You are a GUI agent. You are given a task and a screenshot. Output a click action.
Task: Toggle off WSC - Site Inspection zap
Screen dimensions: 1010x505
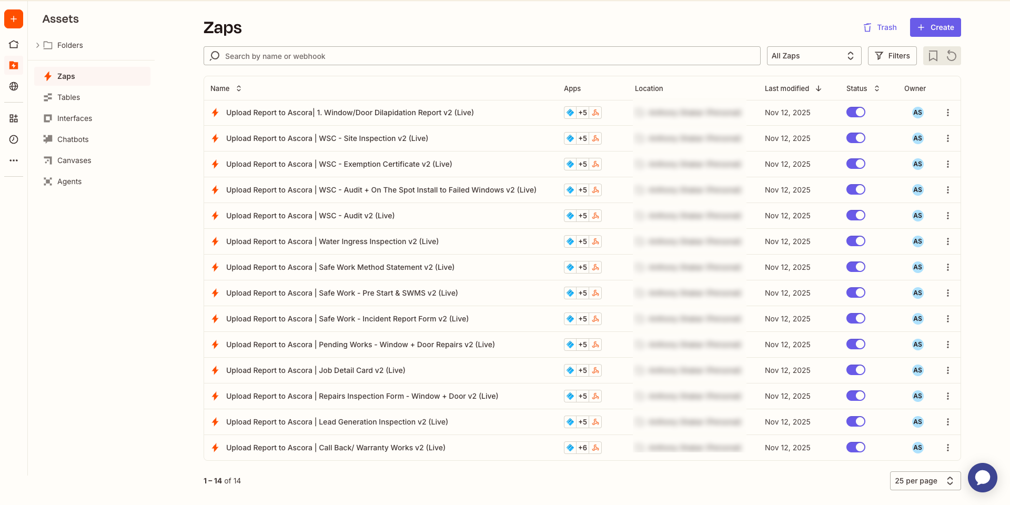(x=855, y=138)
